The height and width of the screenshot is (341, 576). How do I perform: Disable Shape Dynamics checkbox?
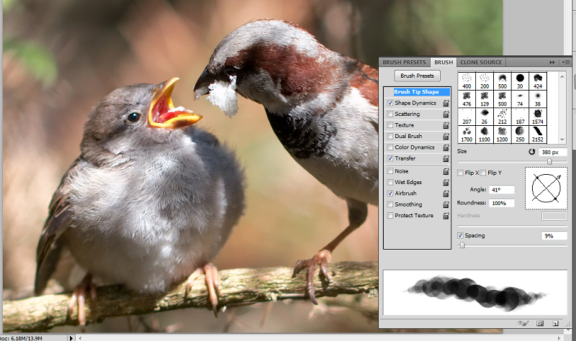390,103
